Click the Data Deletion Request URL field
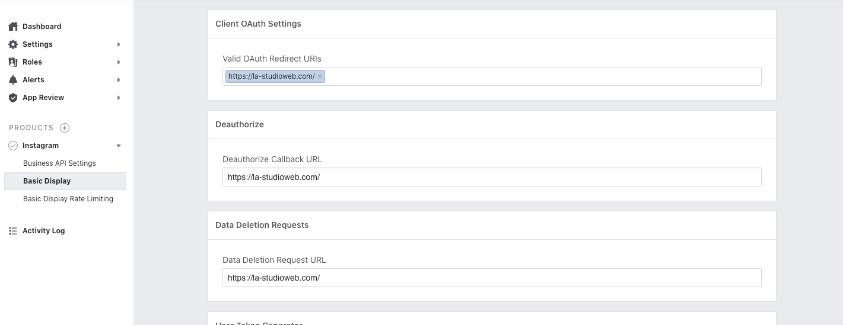The image size is (843, 325). pyautogui.click(x=491, y=278)
